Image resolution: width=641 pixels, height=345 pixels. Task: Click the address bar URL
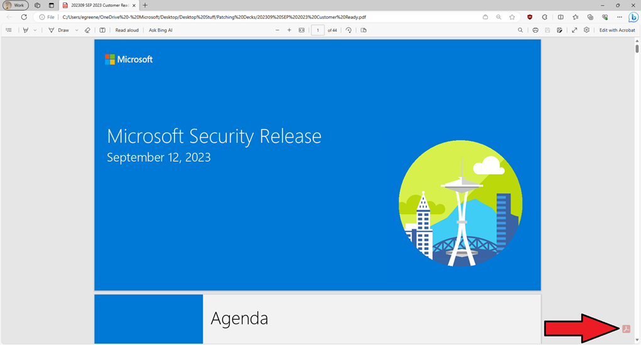coord(214,17)
